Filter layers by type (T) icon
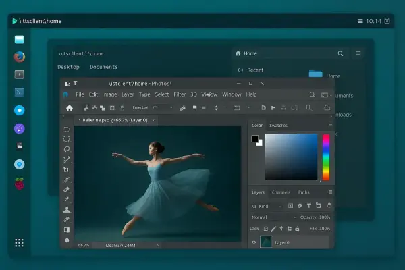This screenshot has height=270, width=405. (309, 206)
